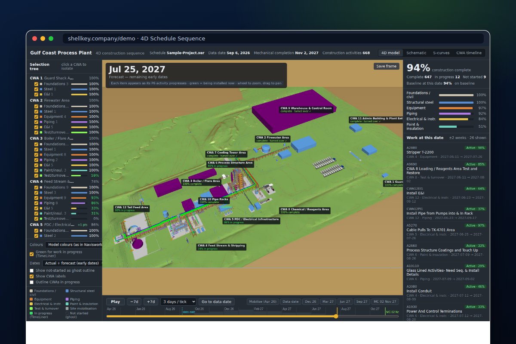Open the Colours model colours dropdown

pyautogui.click(x=74, y=245)
